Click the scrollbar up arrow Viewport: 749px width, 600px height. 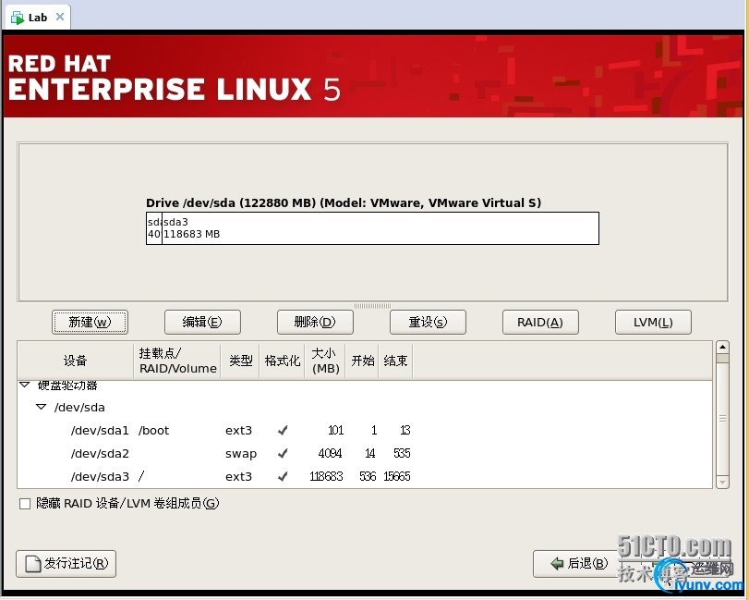(x=722, y=347)
